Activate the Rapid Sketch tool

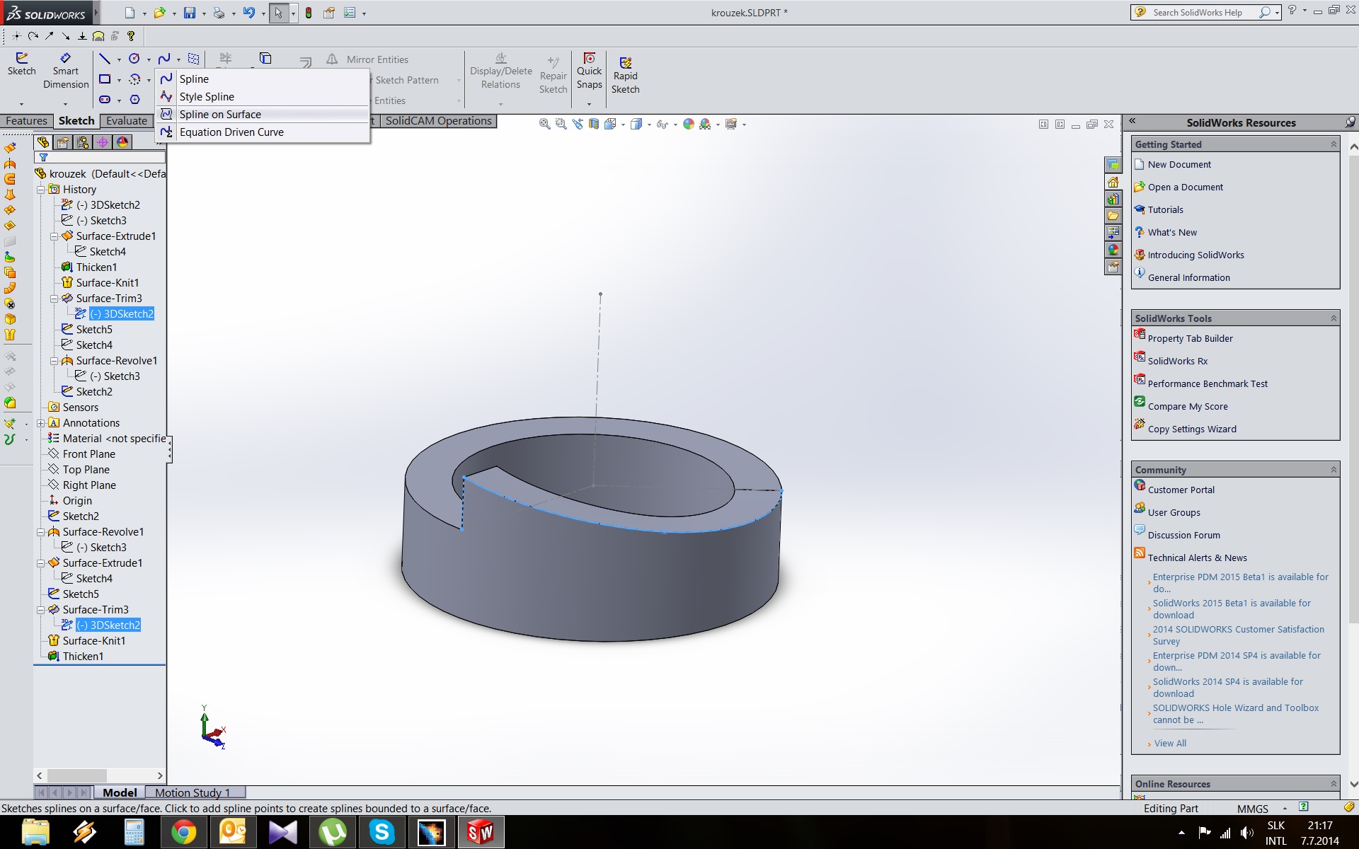625,75
